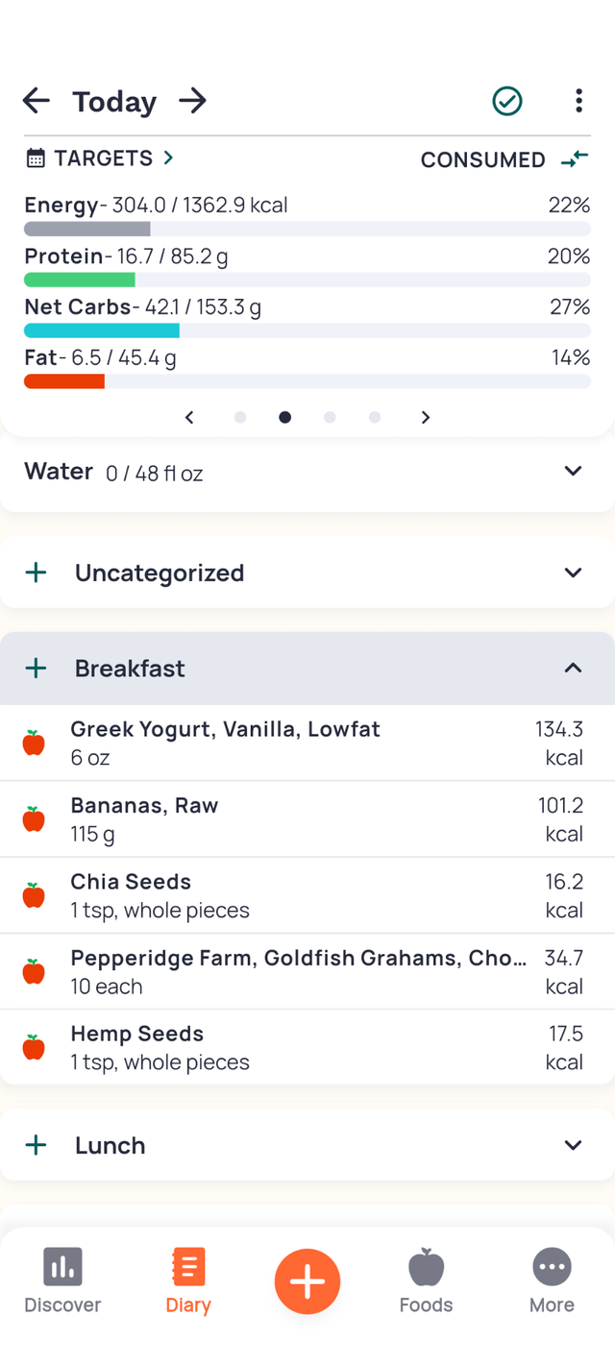Tap the swap arrows next to CONSUMED

(575, 159)
